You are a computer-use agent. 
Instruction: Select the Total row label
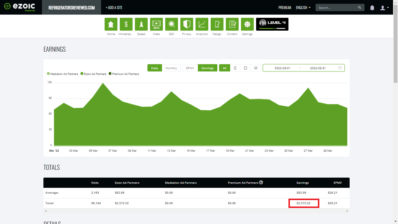tap(50, 203)
